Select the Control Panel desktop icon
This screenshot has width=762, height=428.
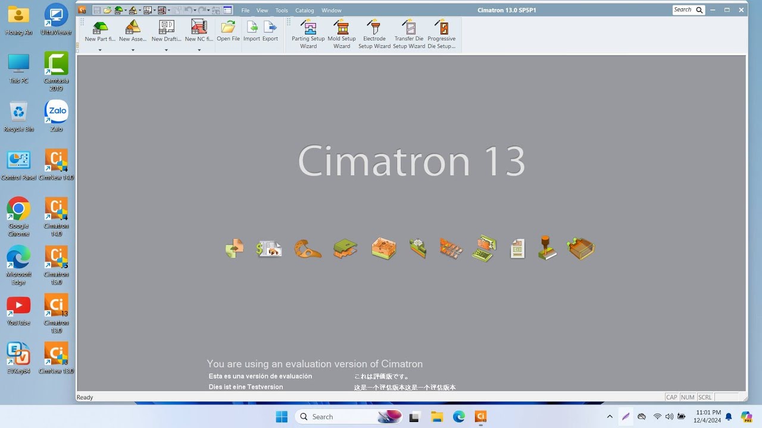pyautogui.click(x=18, y=165)
